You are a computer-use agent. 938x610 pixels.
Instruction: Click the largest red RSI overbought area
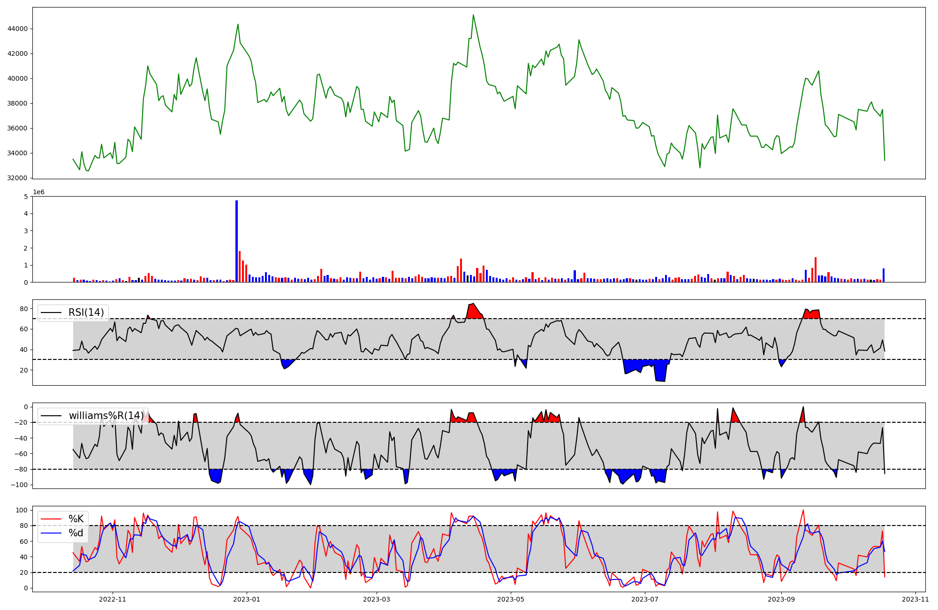[474, 312]
